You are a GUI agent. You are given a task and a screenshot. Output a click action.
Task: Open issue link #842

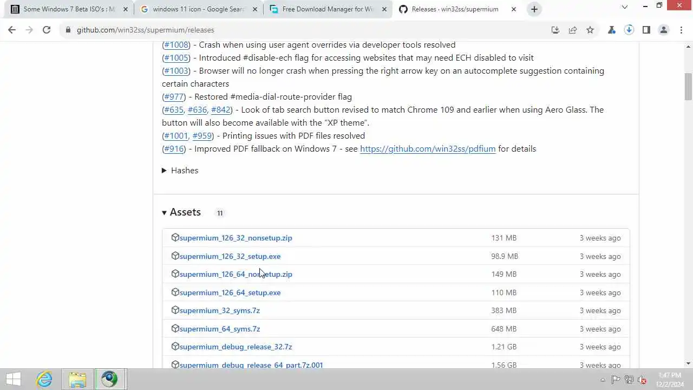[x=220, y=110]
